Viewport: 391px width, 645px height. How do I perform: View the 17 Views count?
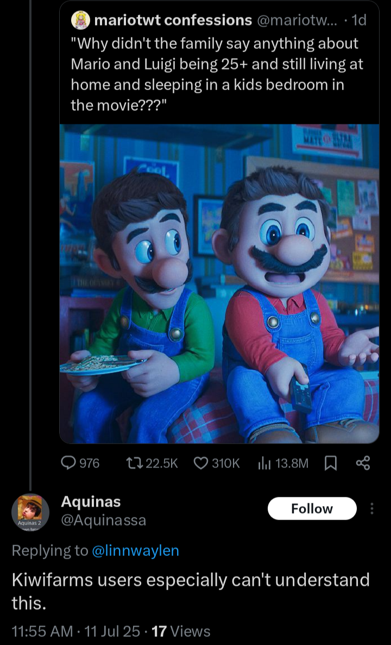point(181,631)
